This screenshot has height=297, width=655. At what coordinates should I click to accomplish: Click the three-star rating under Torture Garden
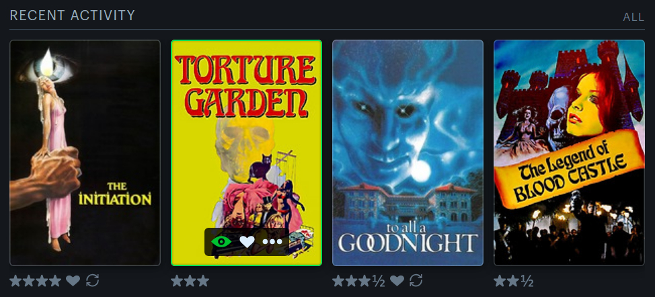click(190, 281)
